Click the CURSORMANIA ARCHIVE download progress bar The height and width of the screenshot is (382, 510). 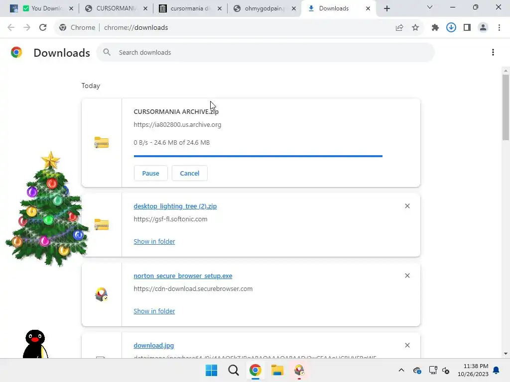(258, 156)
